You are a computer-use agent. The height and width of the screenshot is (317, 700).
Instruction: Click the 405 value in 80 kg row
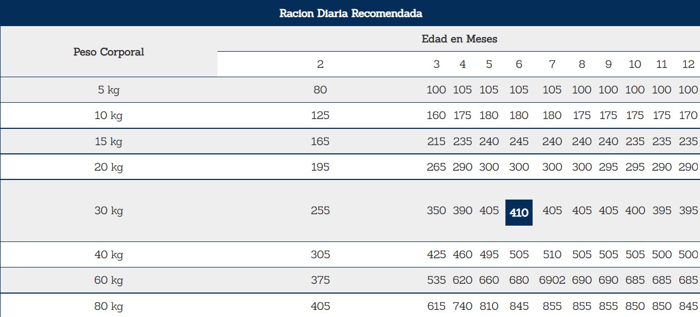coord(321,306)
